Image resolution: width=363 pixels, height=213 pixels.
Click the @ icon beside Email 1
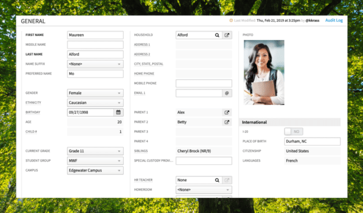pos(227,93)
